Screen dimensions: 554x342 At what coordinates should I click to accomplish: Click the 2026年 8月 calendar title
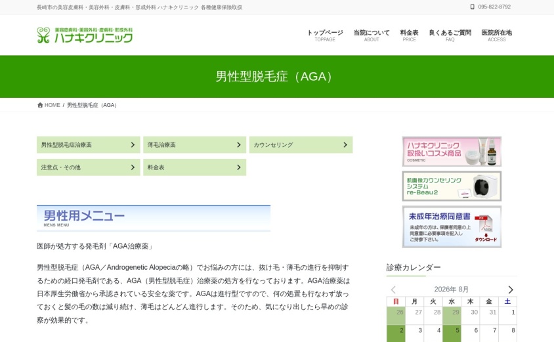click(452, 289)
